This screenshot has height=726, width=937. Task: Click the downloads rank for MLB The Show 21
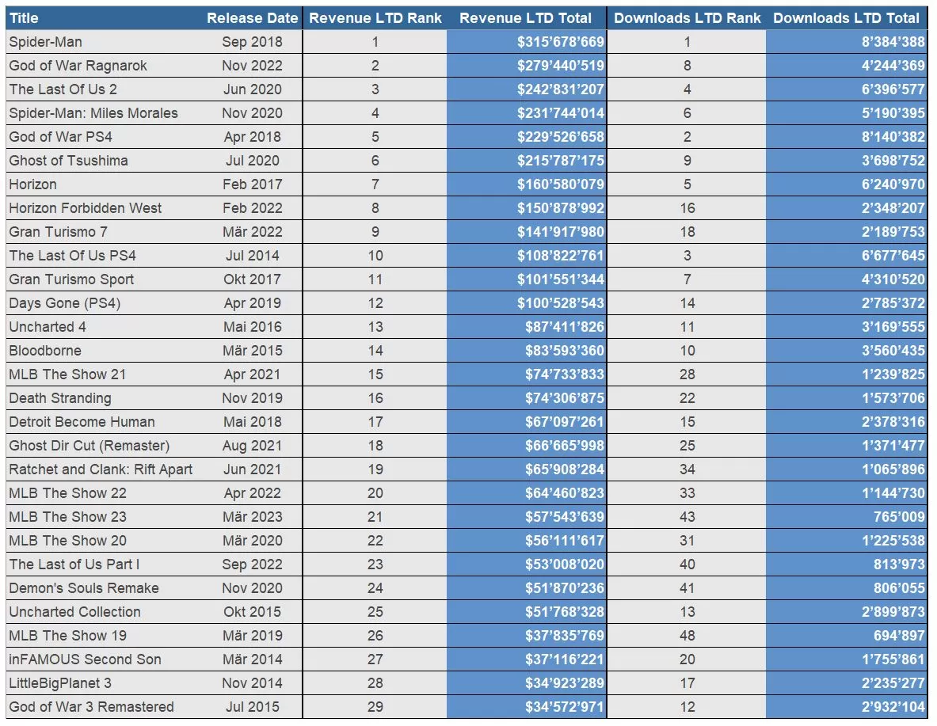pos(686,374)
